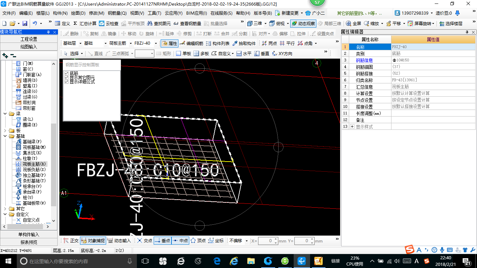Select 垂直 vertical layout tool
The image size is (477, 268).
point(262,53)
